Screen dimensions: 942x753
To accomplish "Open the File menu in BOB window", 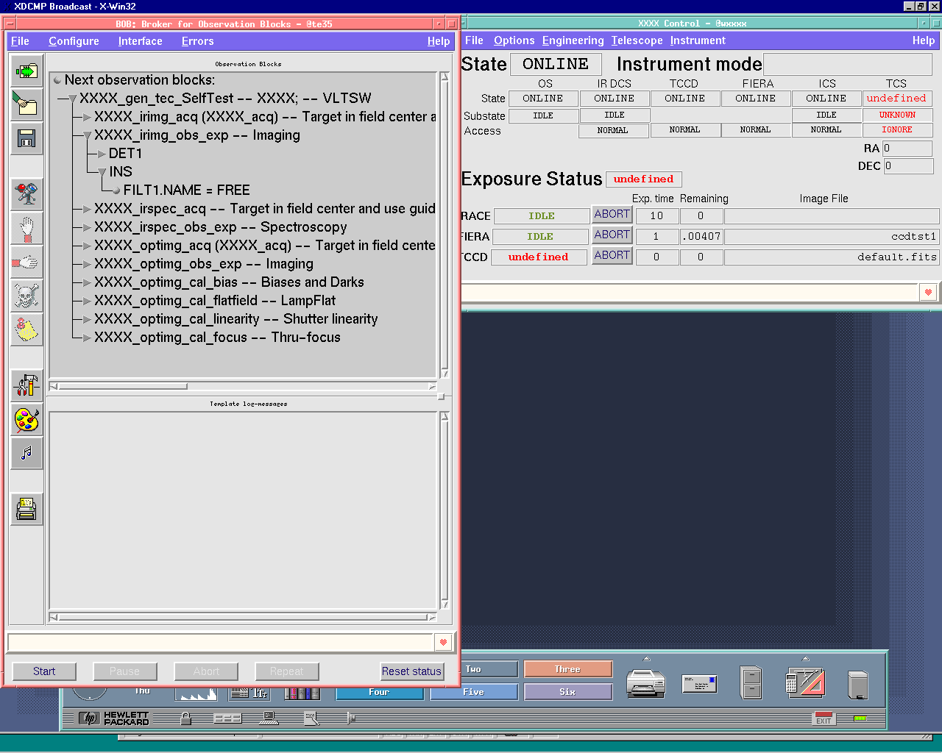I will coord(20,41).
